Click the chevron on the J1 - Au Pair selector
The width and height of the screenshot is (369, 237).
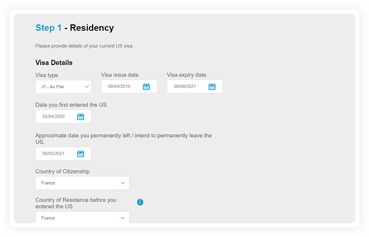point(87,86)
